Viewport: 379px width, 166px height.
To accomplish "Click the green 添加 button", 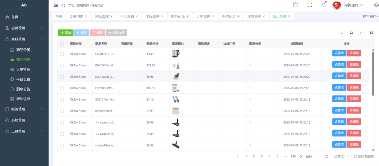I will (x=66, y=33).
